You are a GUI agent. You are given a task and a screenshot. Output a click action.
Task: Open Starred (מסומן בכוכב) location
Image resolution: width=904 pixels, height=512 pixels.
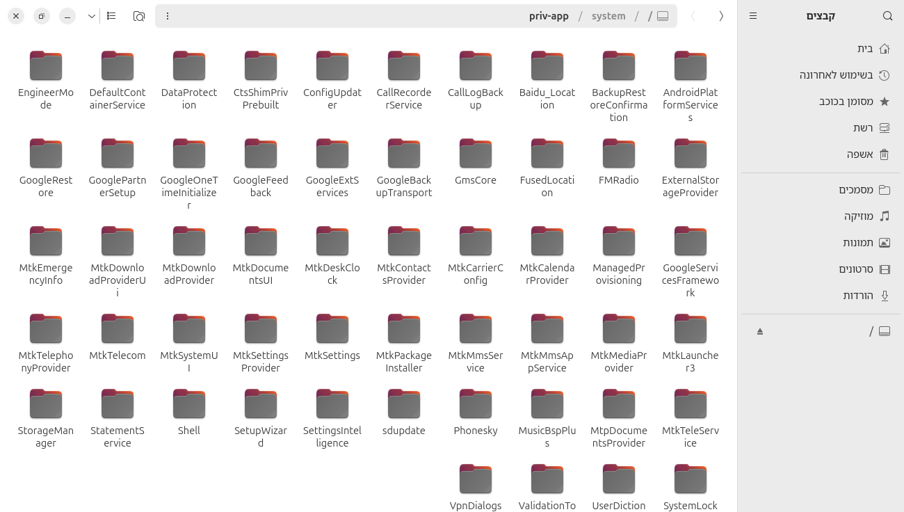(821, 102)
